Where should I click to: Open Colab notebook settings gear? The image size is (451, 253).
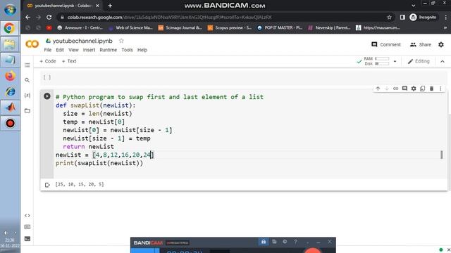click(441, 44)
